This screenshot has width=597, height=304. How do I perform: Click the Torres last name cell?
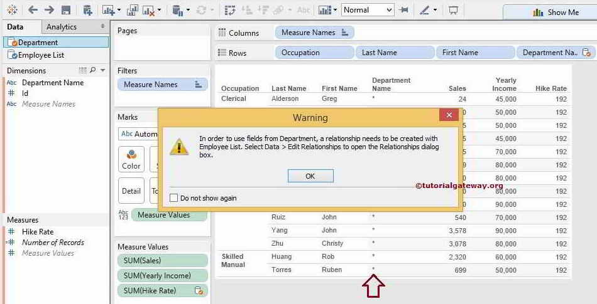[x=282, y=270]
